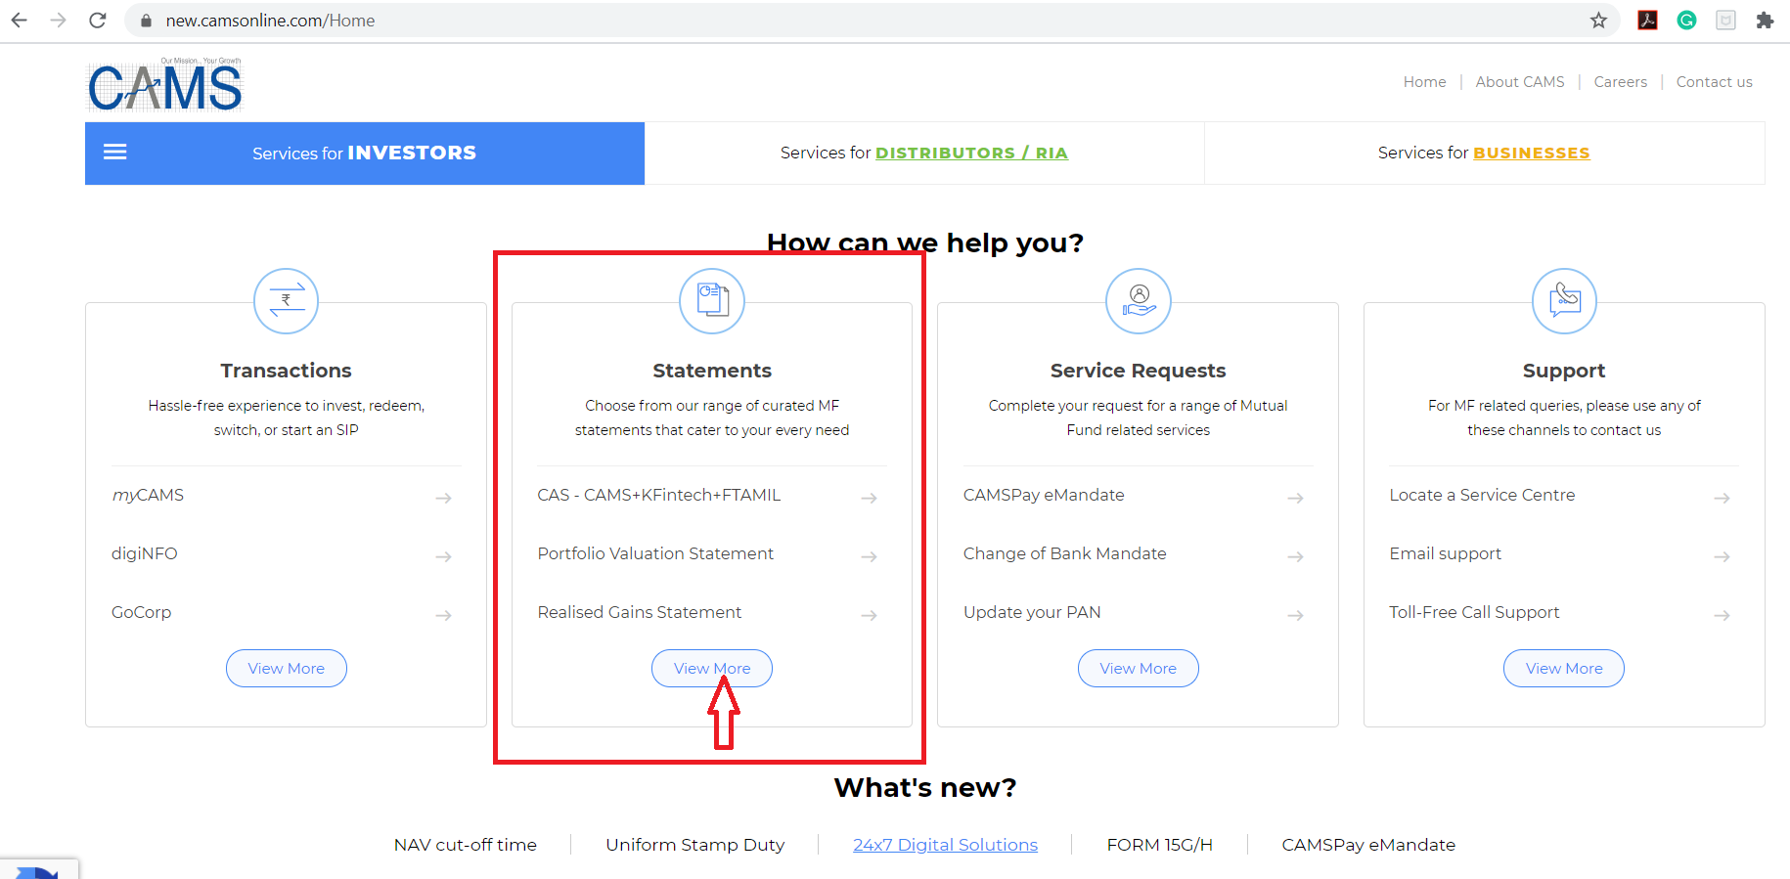Click the Service Requests hand icon
Screen dimensions: 1790x879
click(1139, 301)
